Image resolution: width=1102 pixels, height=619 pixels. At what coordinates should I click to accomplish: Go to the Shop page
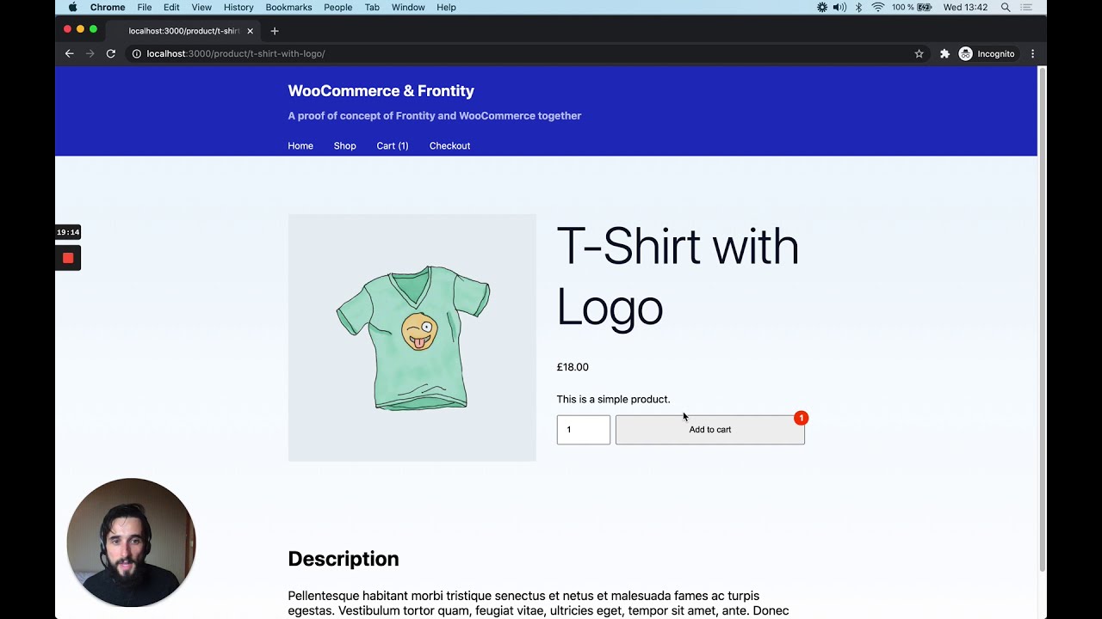click(344, 145)
